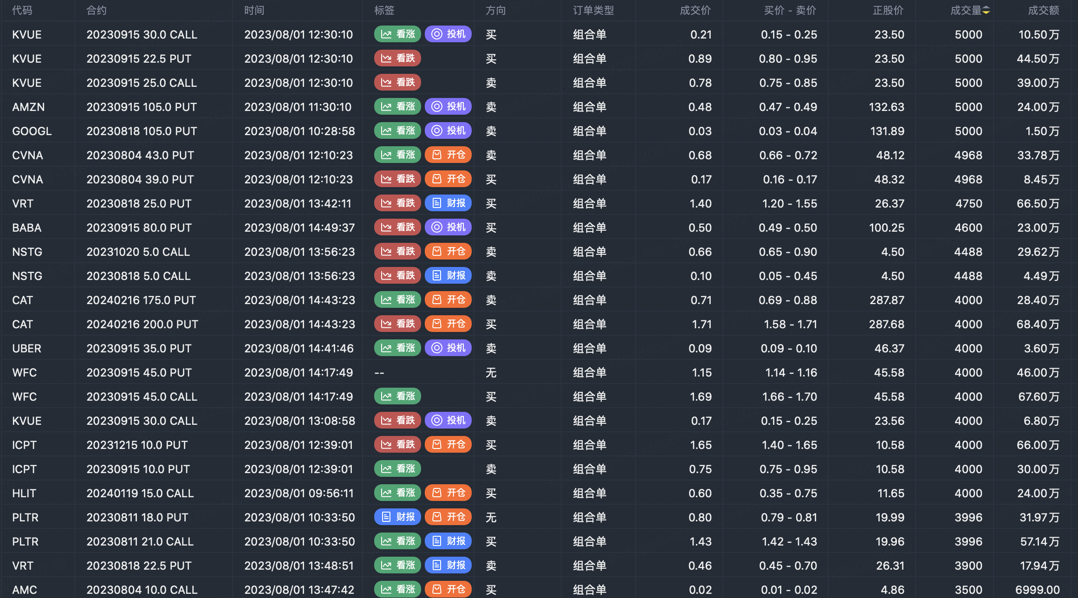Click the 开仓 tag in the AMC row

pyautogui.click(x=448, y=589)
